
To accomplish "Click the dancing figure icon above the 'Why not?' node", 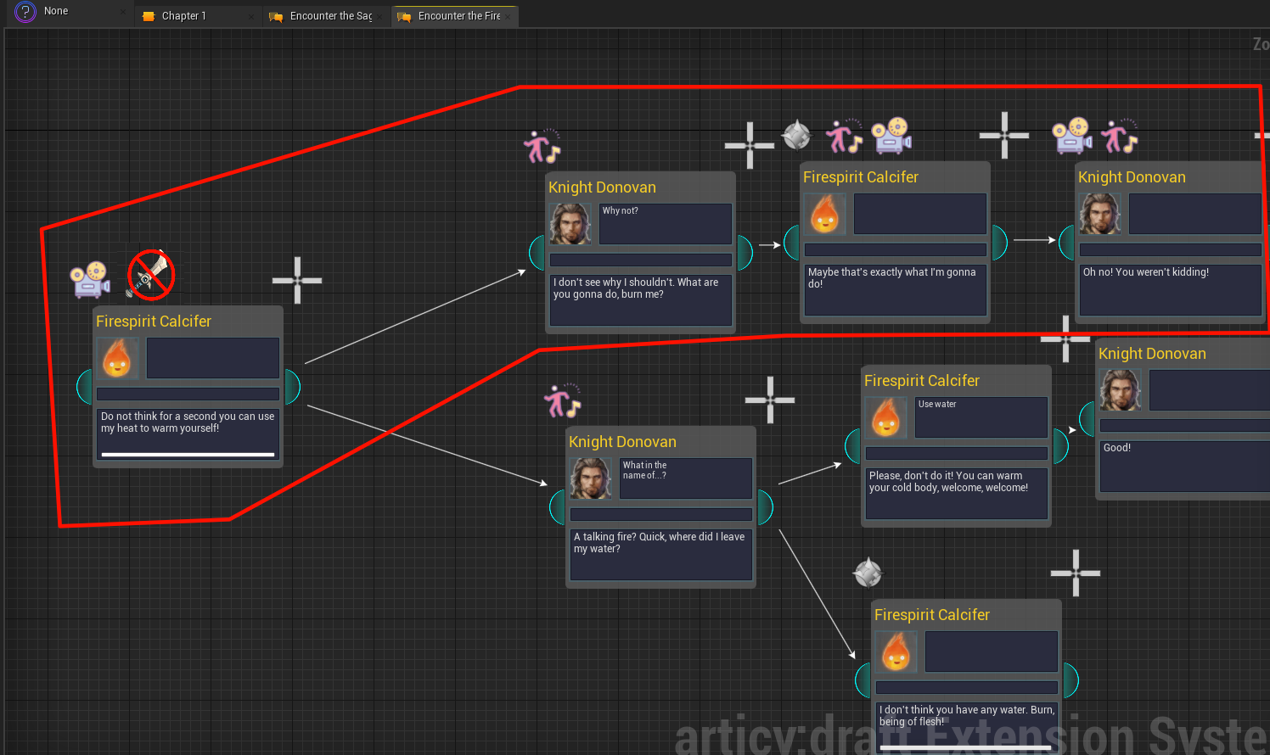I will tap(542, 146).
